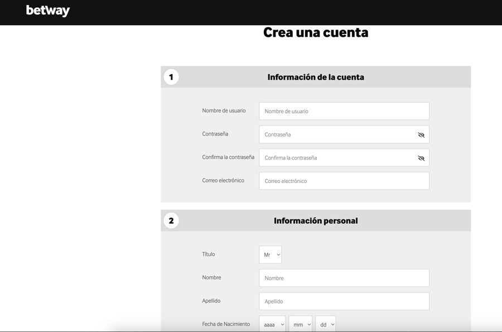Open the Título dropdown
The width and height of the screenshot is (502, 332).
[270, 255]
